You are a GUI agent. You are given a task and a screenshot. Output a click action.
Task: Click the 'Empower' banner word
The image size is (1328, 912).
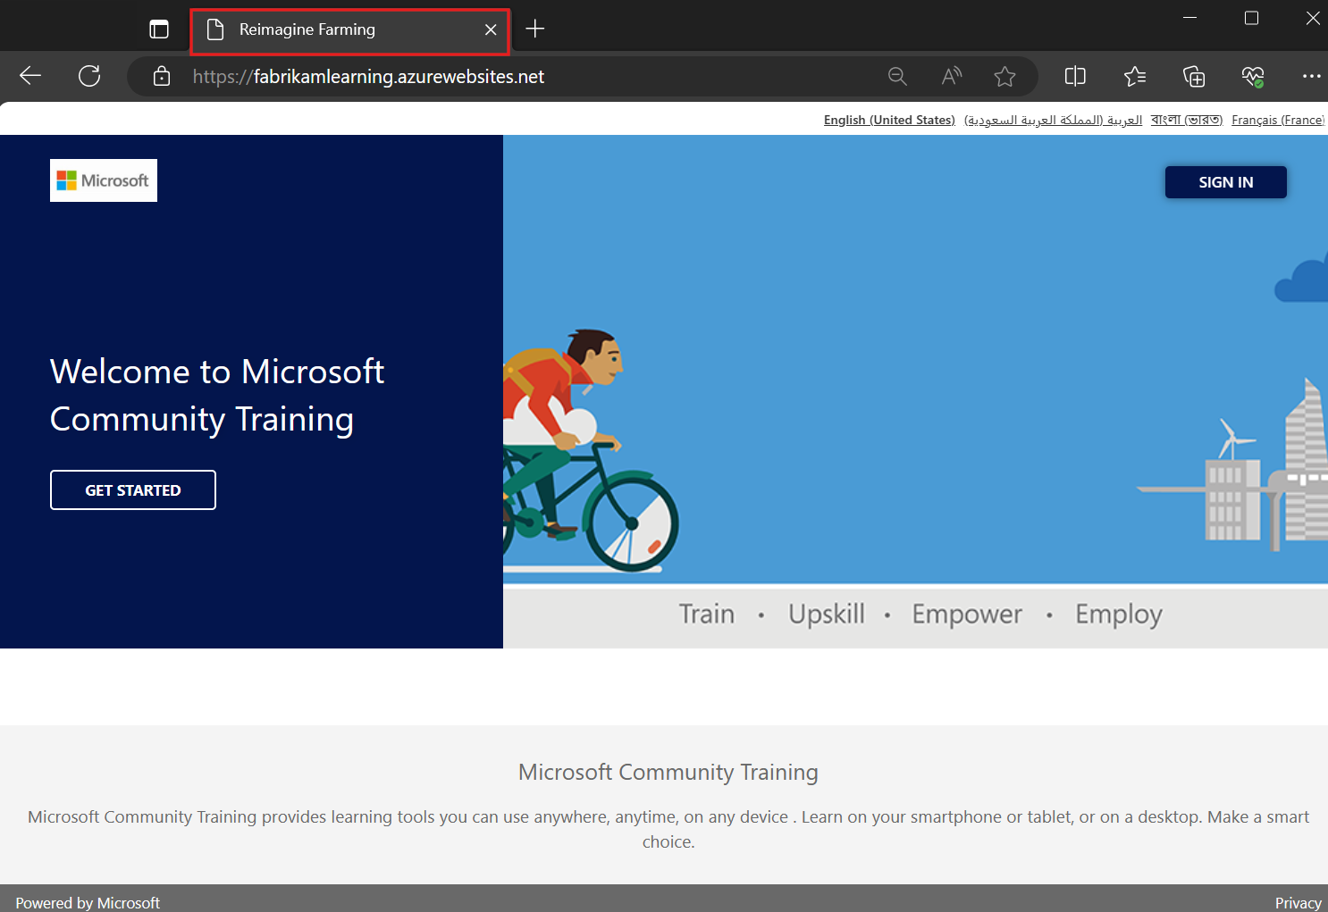(967, 614)
